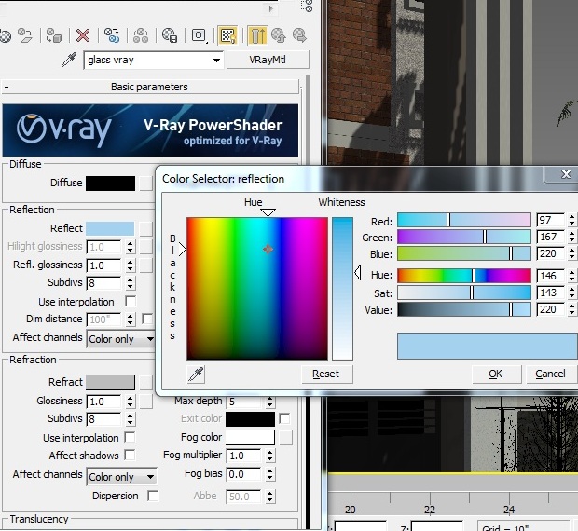Click the Reflect map slot button
Screen dimensions: 578x531
[x=146, y=228]
